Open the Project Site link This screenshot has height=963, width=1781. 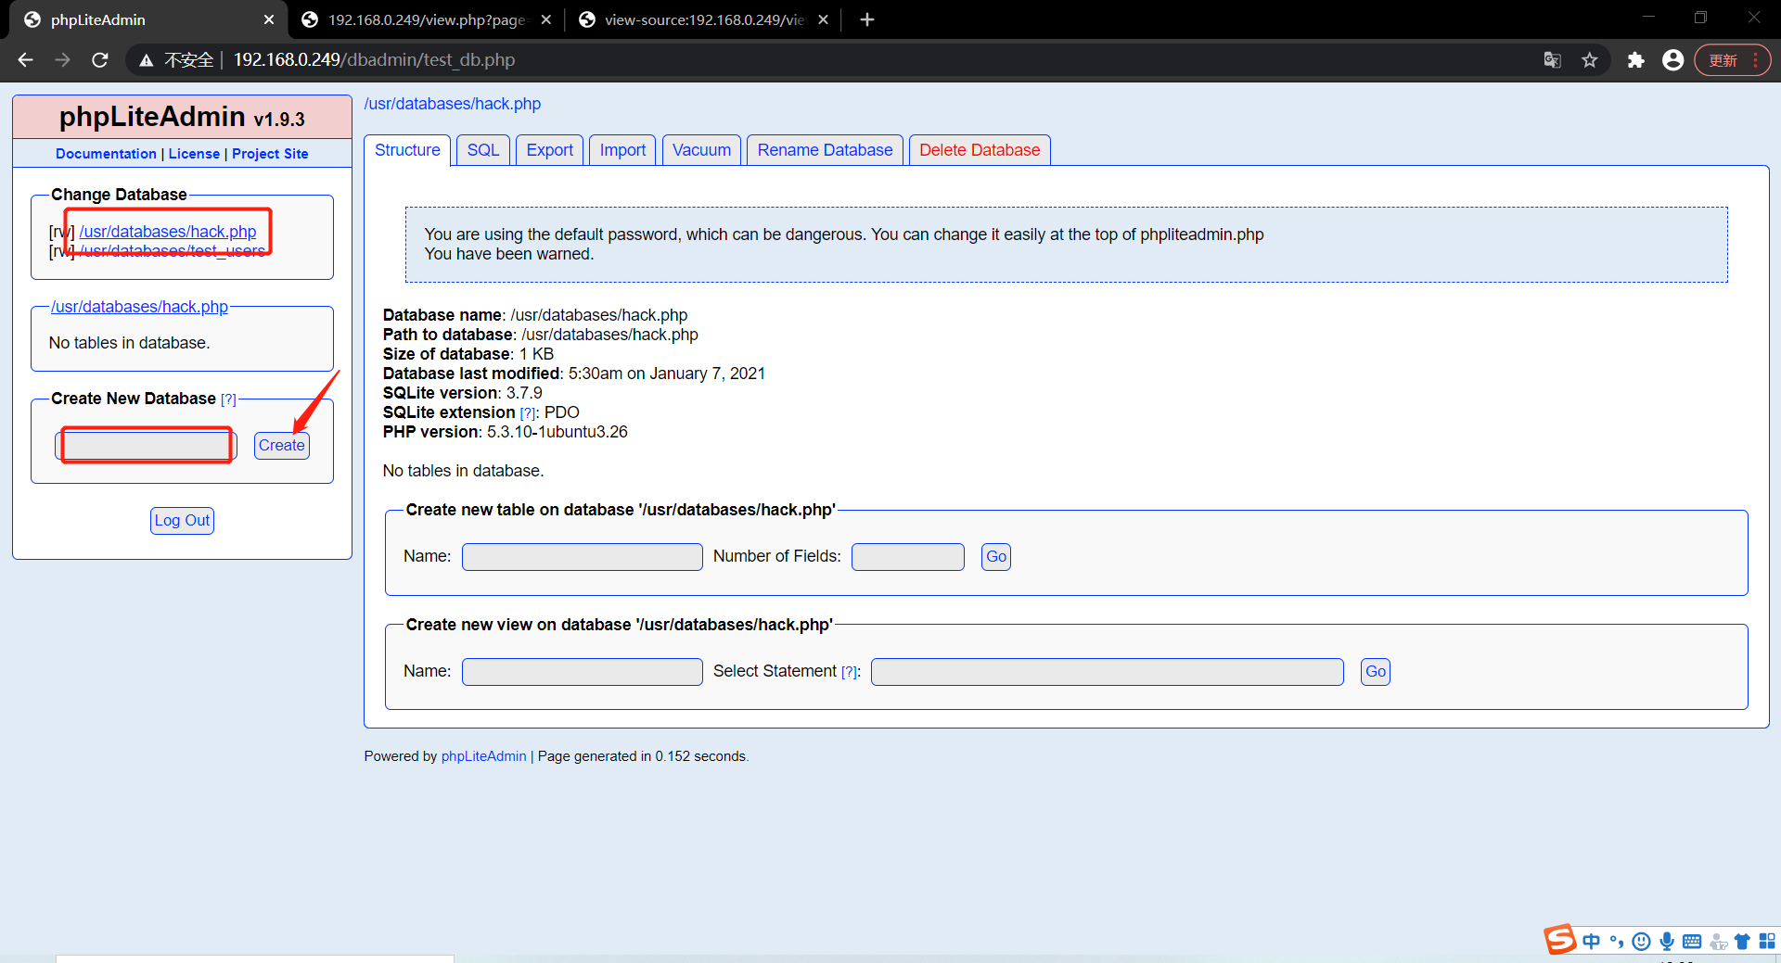point(270,154)
